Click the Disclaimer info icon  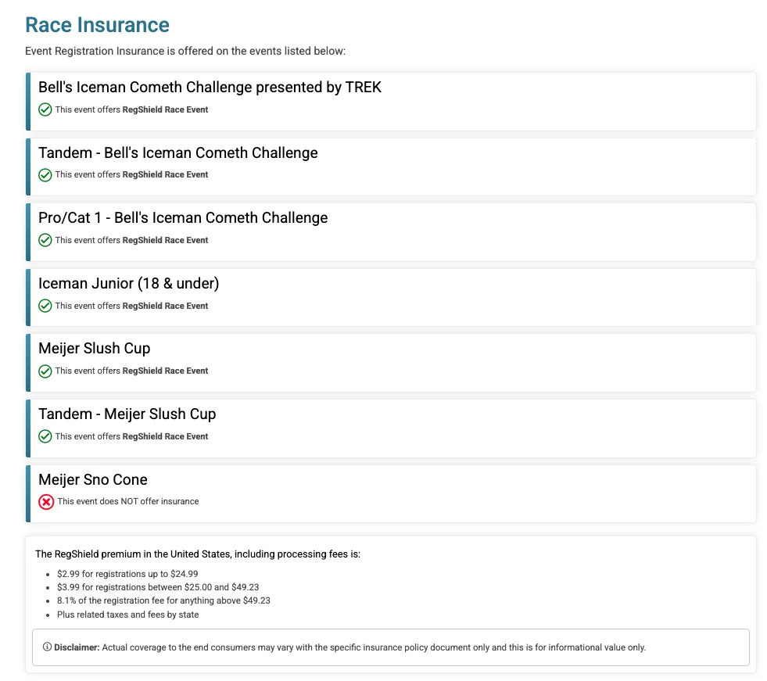click(47, 647)
